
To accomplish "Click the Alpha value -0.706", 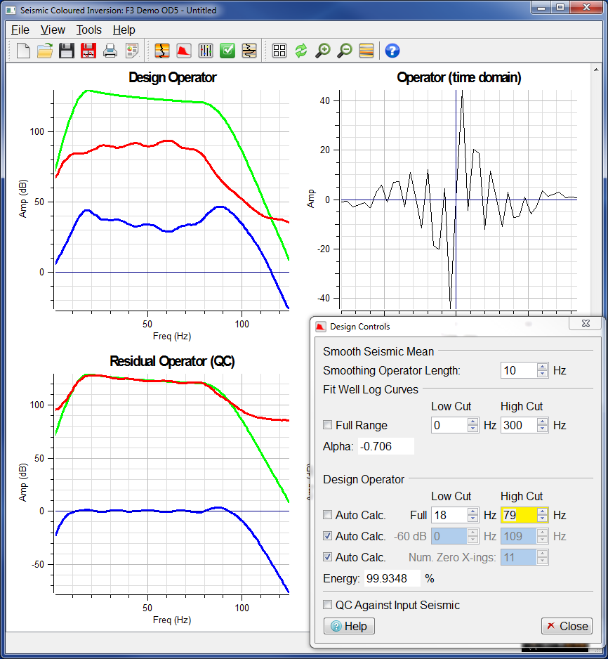I will [x=386, y=446].
